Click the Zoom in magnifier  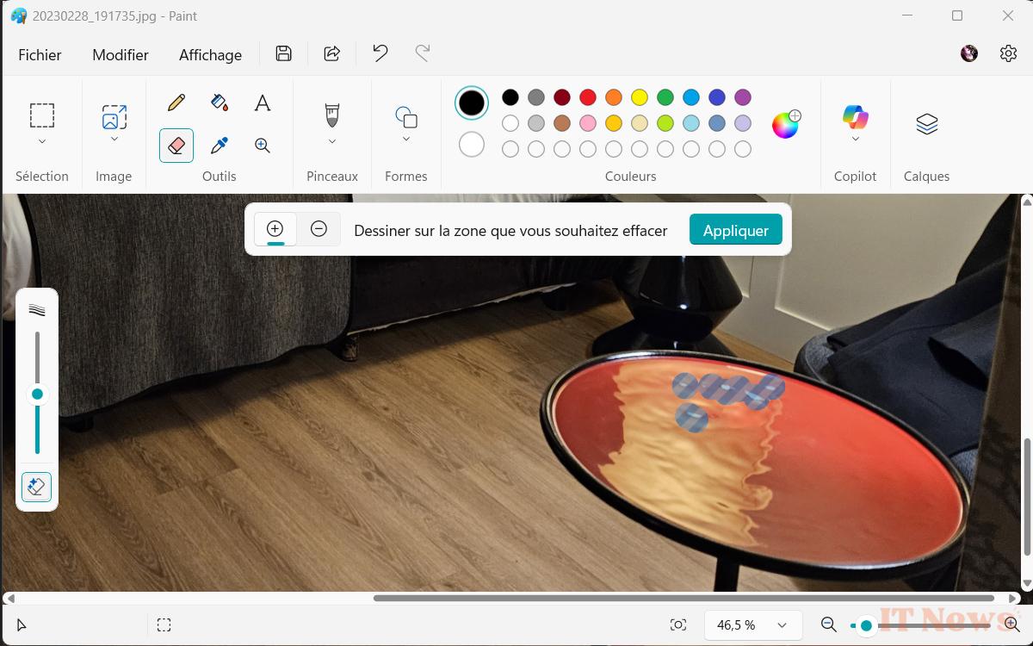point(1011,625)
